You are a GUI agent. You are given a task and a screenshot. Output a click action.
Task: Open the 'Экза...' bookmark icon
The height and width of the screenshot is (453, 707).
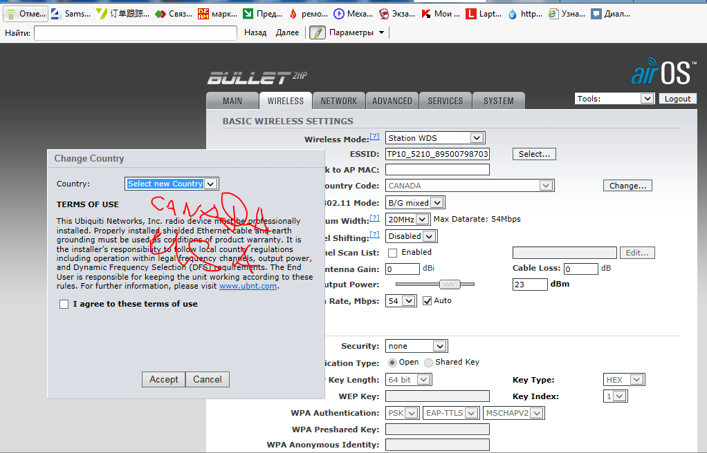(384, 14)
